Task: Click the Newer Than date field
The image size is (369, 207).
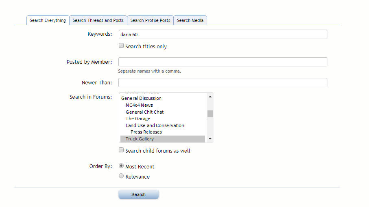Action: coord(223,82)
